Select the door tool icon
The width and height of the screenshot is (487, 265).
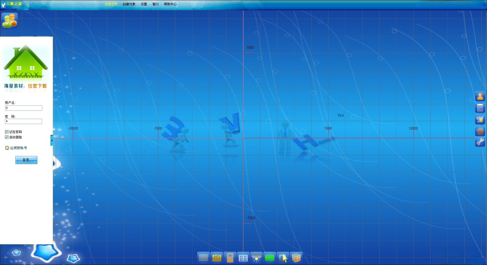(230, 258)
